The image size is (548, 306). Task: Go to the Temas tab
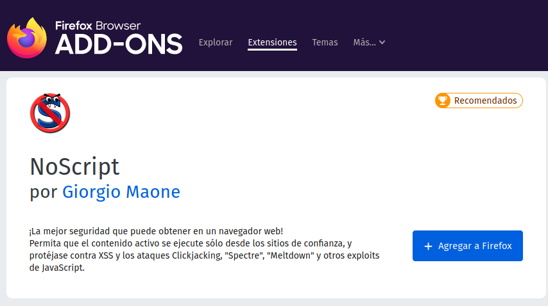pos(325,42)
